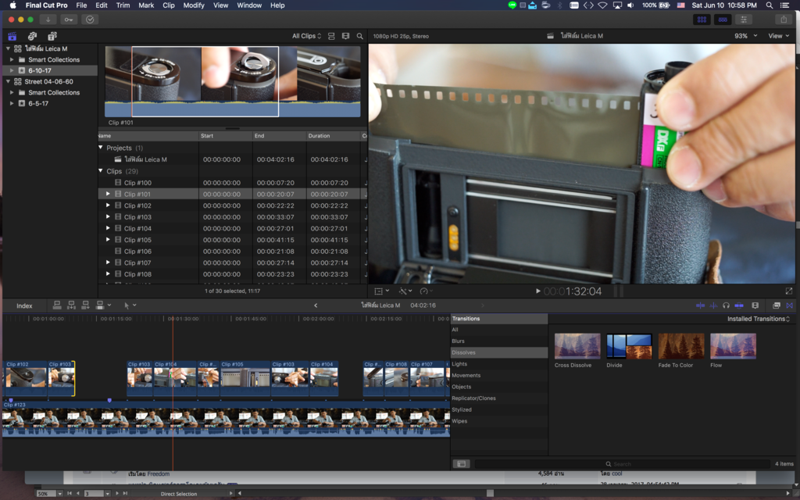
Task: Play the viewer video
Action: click(537, 291)
